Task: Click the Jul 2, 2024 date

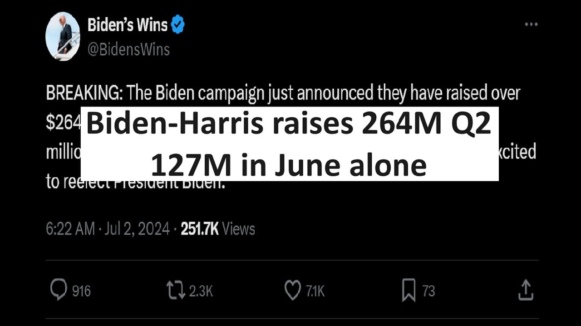Action: [137, 229]
